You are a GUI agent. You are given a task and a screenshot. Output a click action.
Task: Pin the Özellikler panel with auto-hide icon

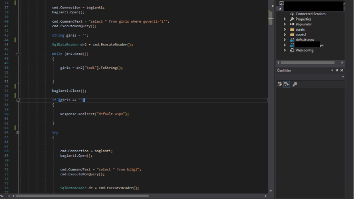pos(337,70)
